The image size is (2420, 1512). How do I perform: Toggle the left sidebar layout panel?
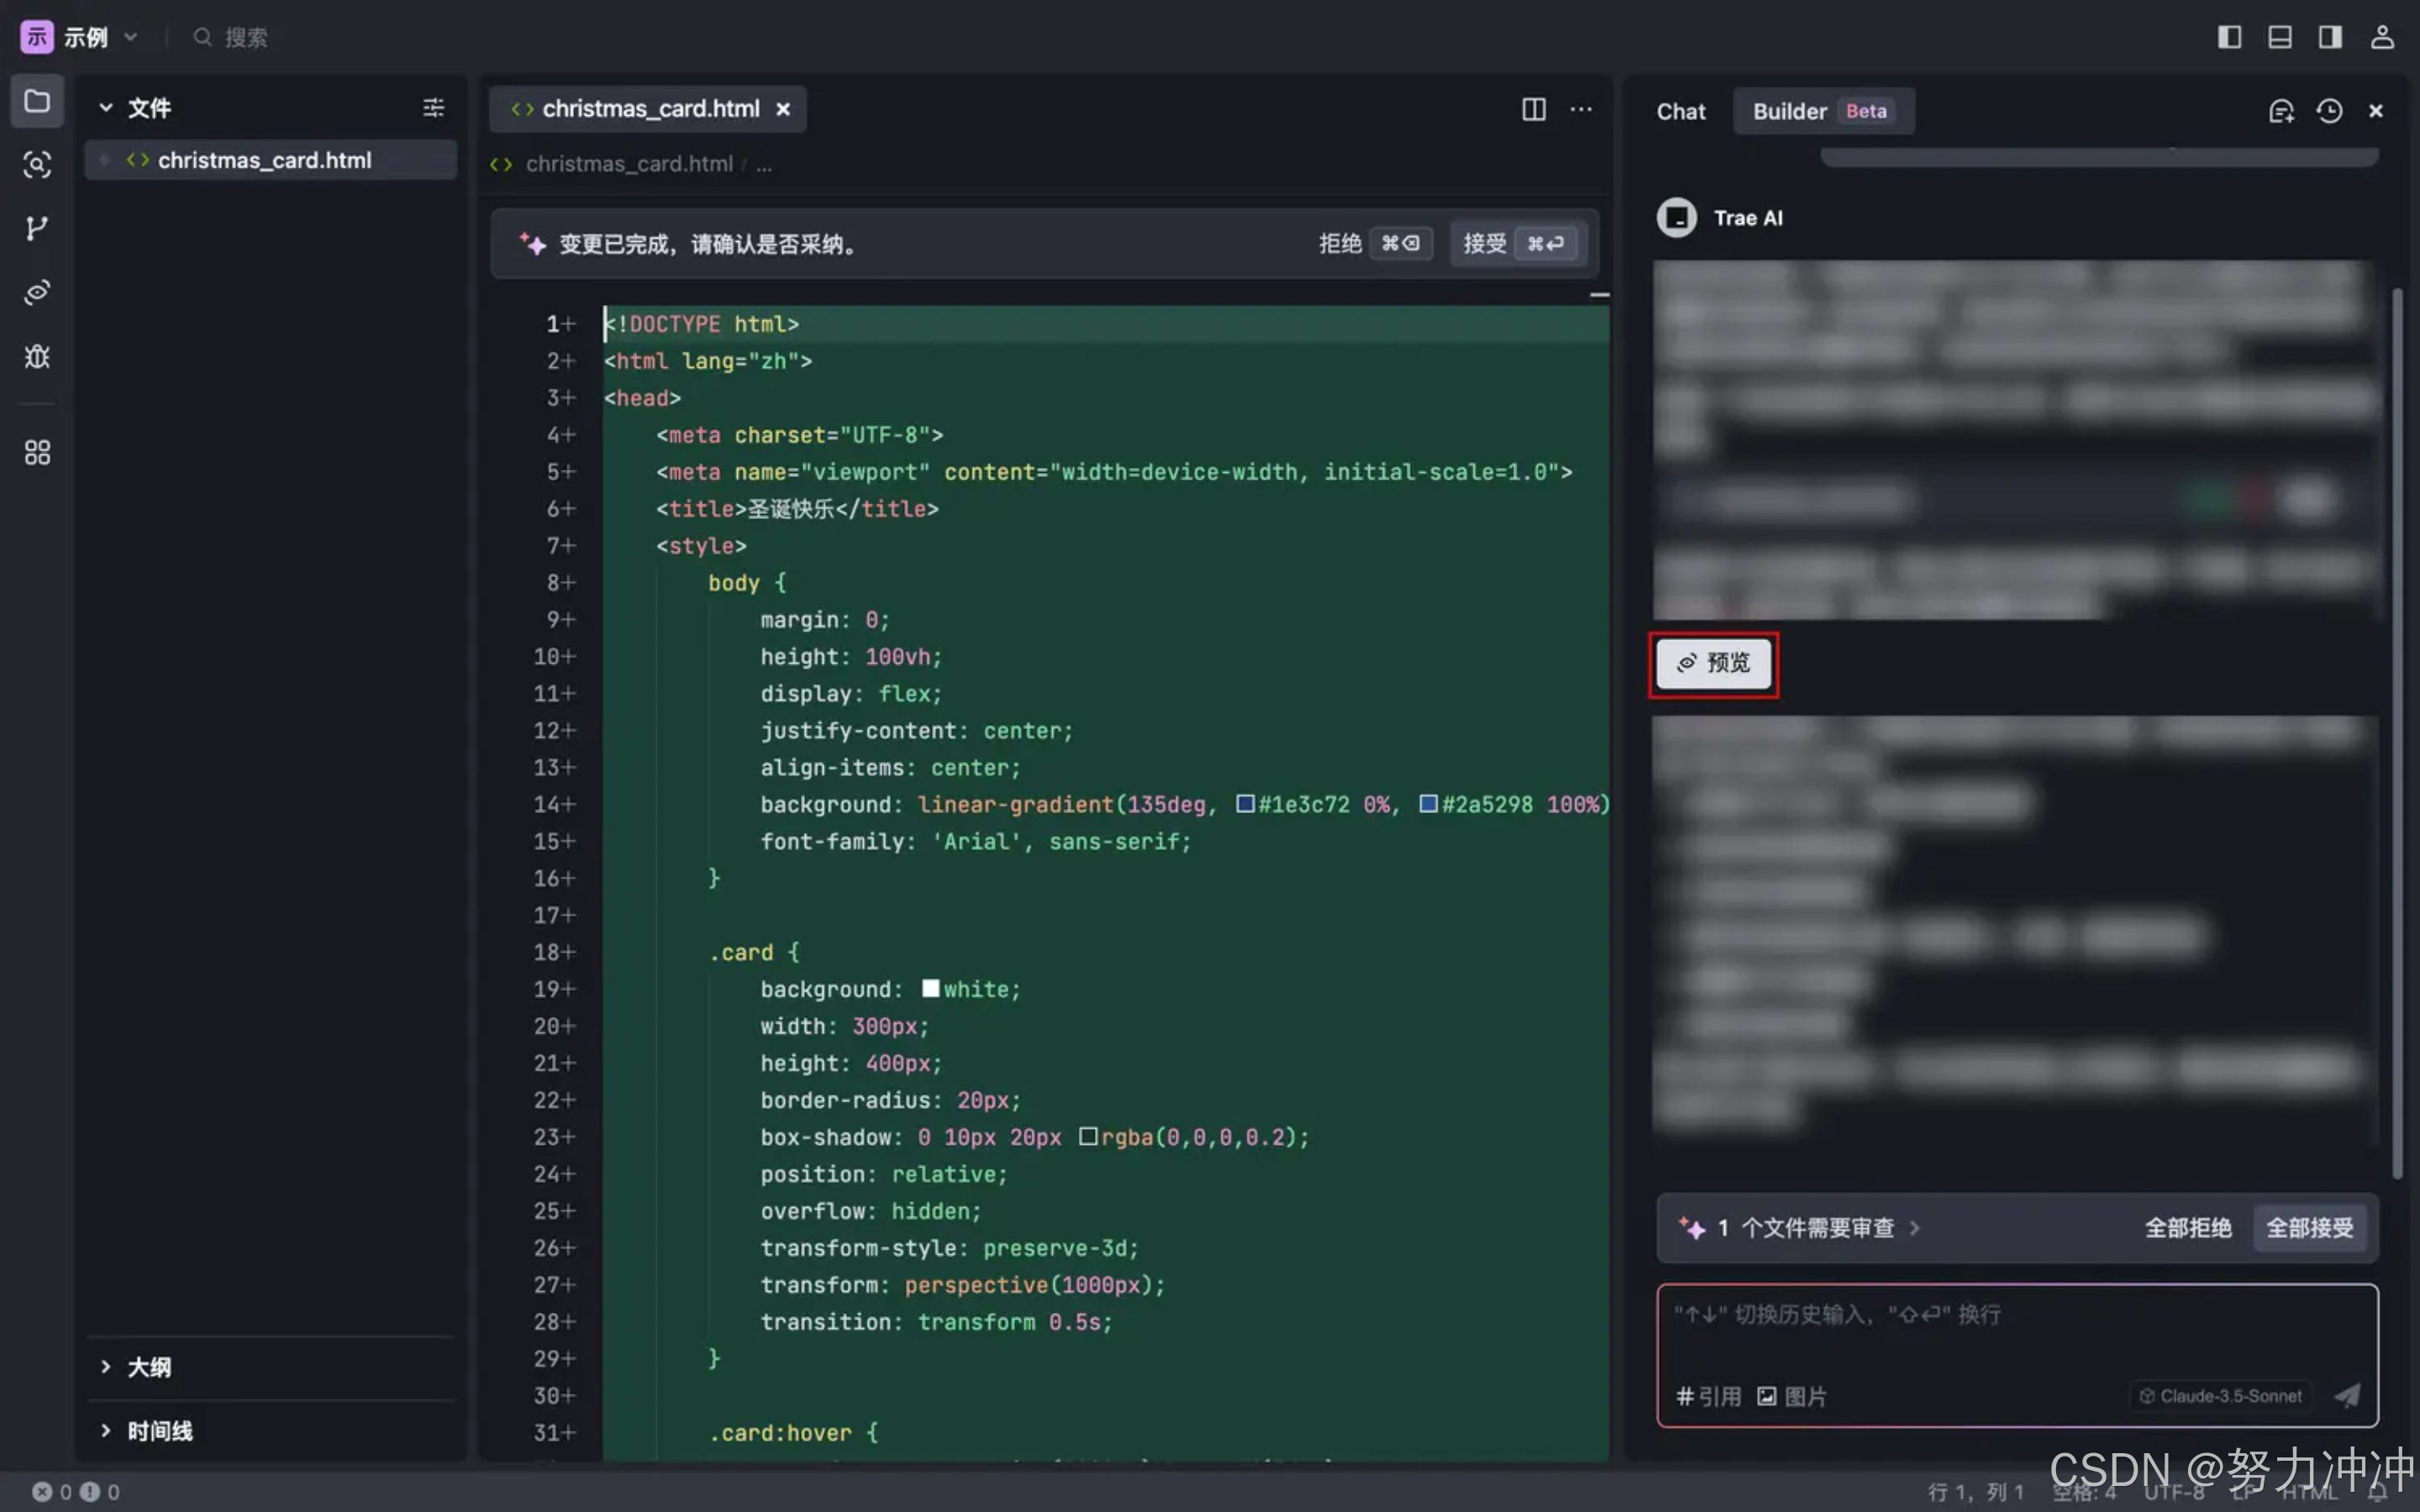click(x=2229, y=37)
